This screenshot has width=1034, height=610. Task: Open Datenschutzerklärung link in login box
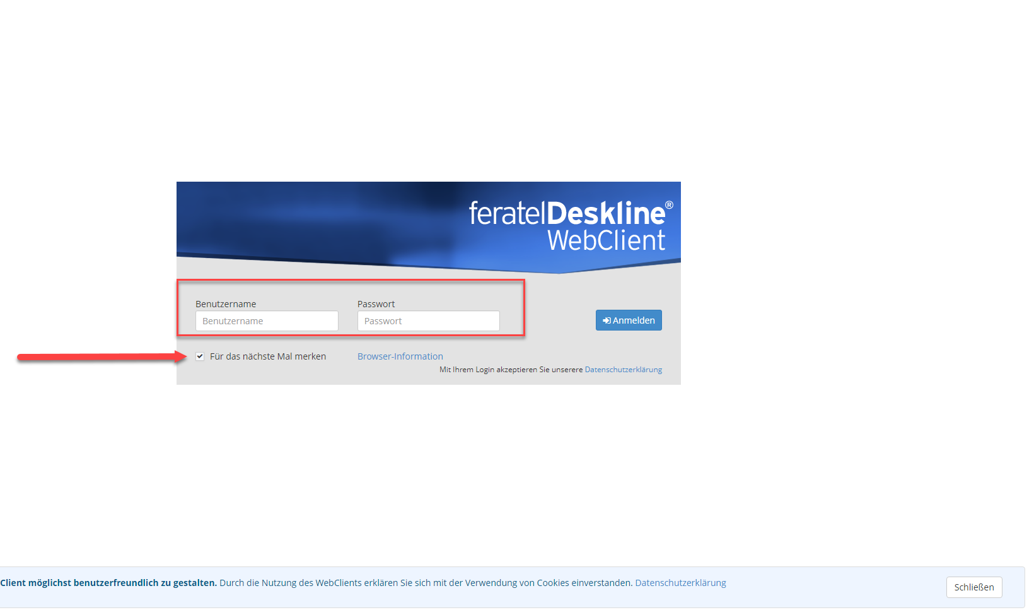point(624,370)
